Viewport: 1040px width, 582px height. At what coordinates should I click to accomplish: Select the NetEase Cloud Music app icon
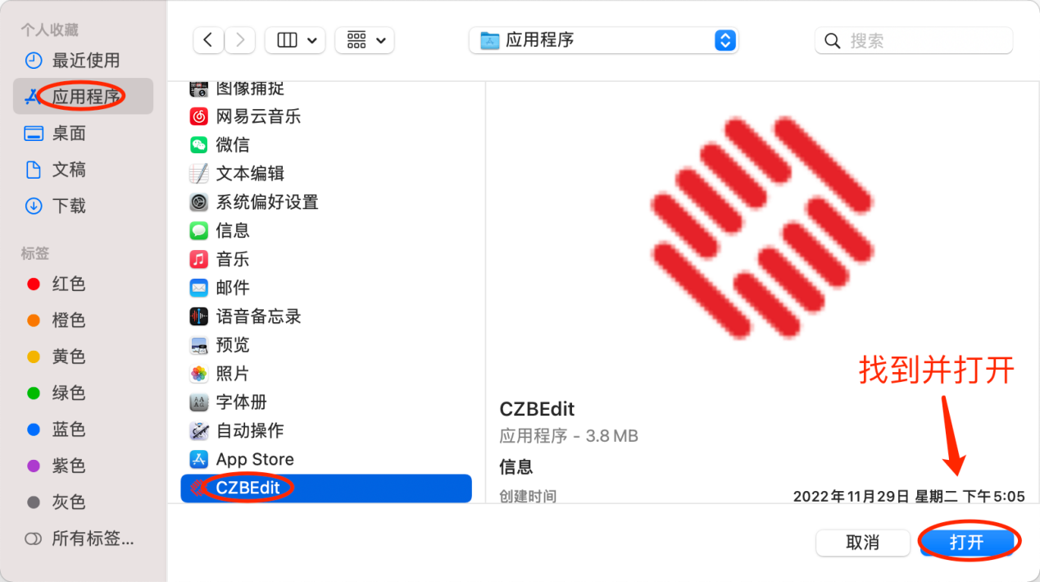[x=198, y=116]
